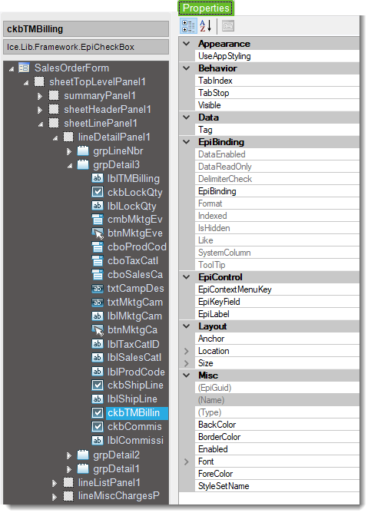Select the BorderColor property row

277,437
